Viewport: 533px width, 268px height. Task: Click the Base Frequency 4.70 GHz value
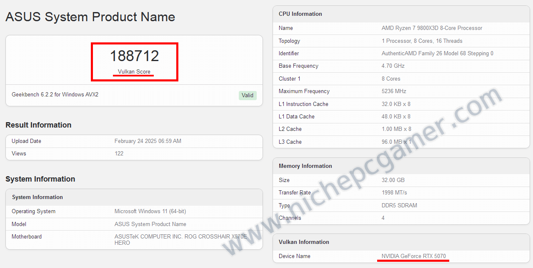393,66
